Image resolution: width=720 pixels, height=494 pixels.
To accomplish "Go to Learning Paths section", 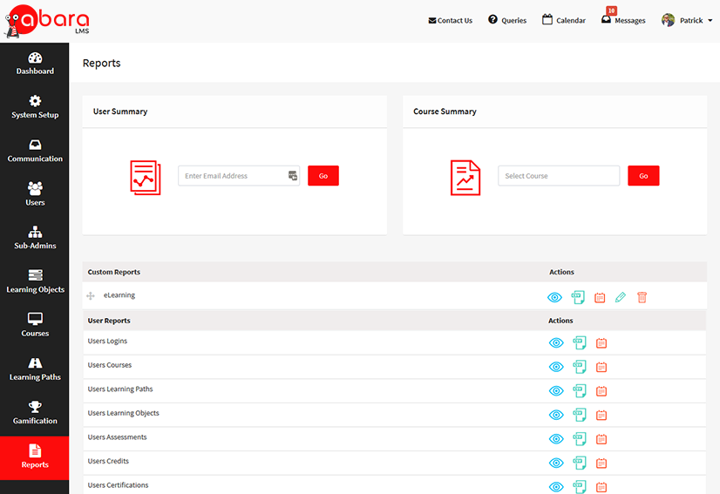I will point(35,369).
